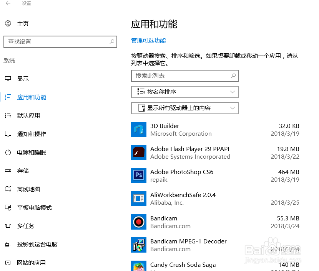Select 电源和睡眠 in the sidebar
The height and width of the screenshot is (271, 319).
pyautogui.click(x=32, y=152)
